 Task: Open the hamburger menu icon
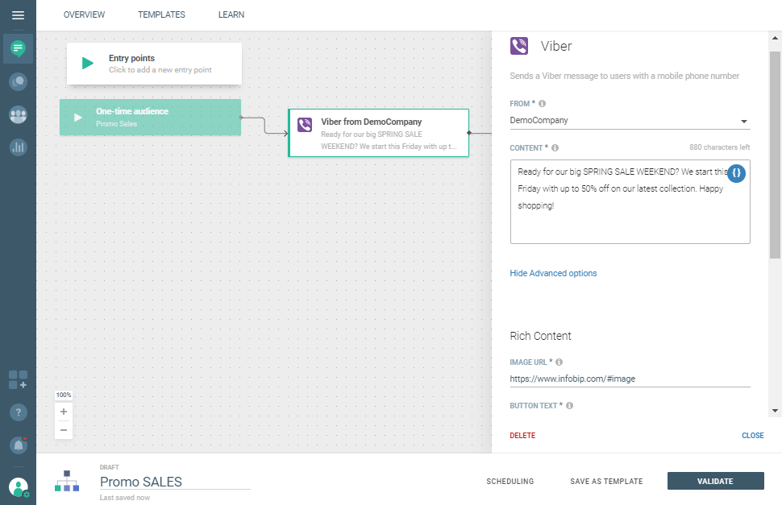18,15
